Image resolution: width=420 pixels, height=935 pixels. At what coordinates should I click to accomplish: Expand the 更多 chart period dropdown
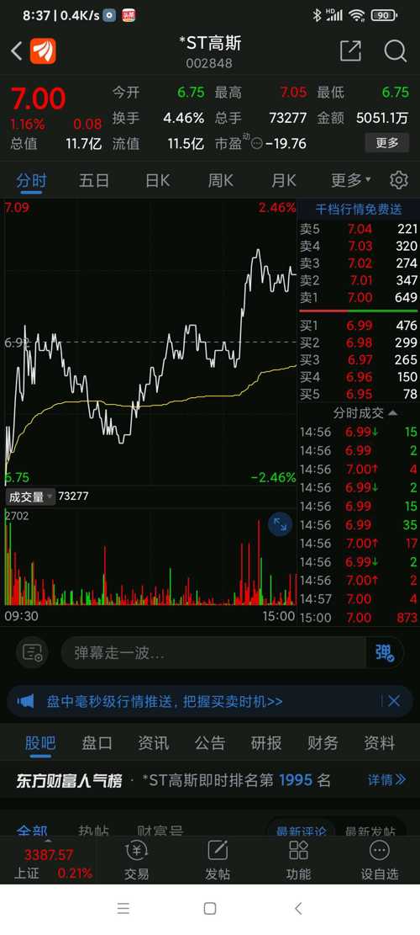pyautogui.click(x=351, y=179)
